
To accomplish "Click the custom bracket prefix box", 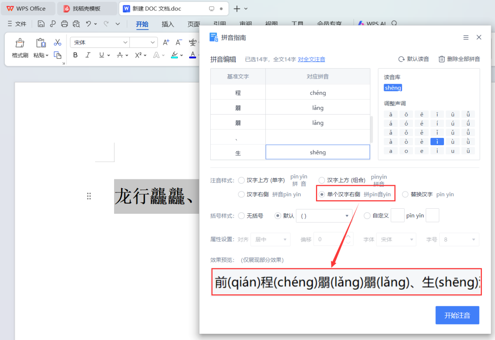I will pos(398,215).
